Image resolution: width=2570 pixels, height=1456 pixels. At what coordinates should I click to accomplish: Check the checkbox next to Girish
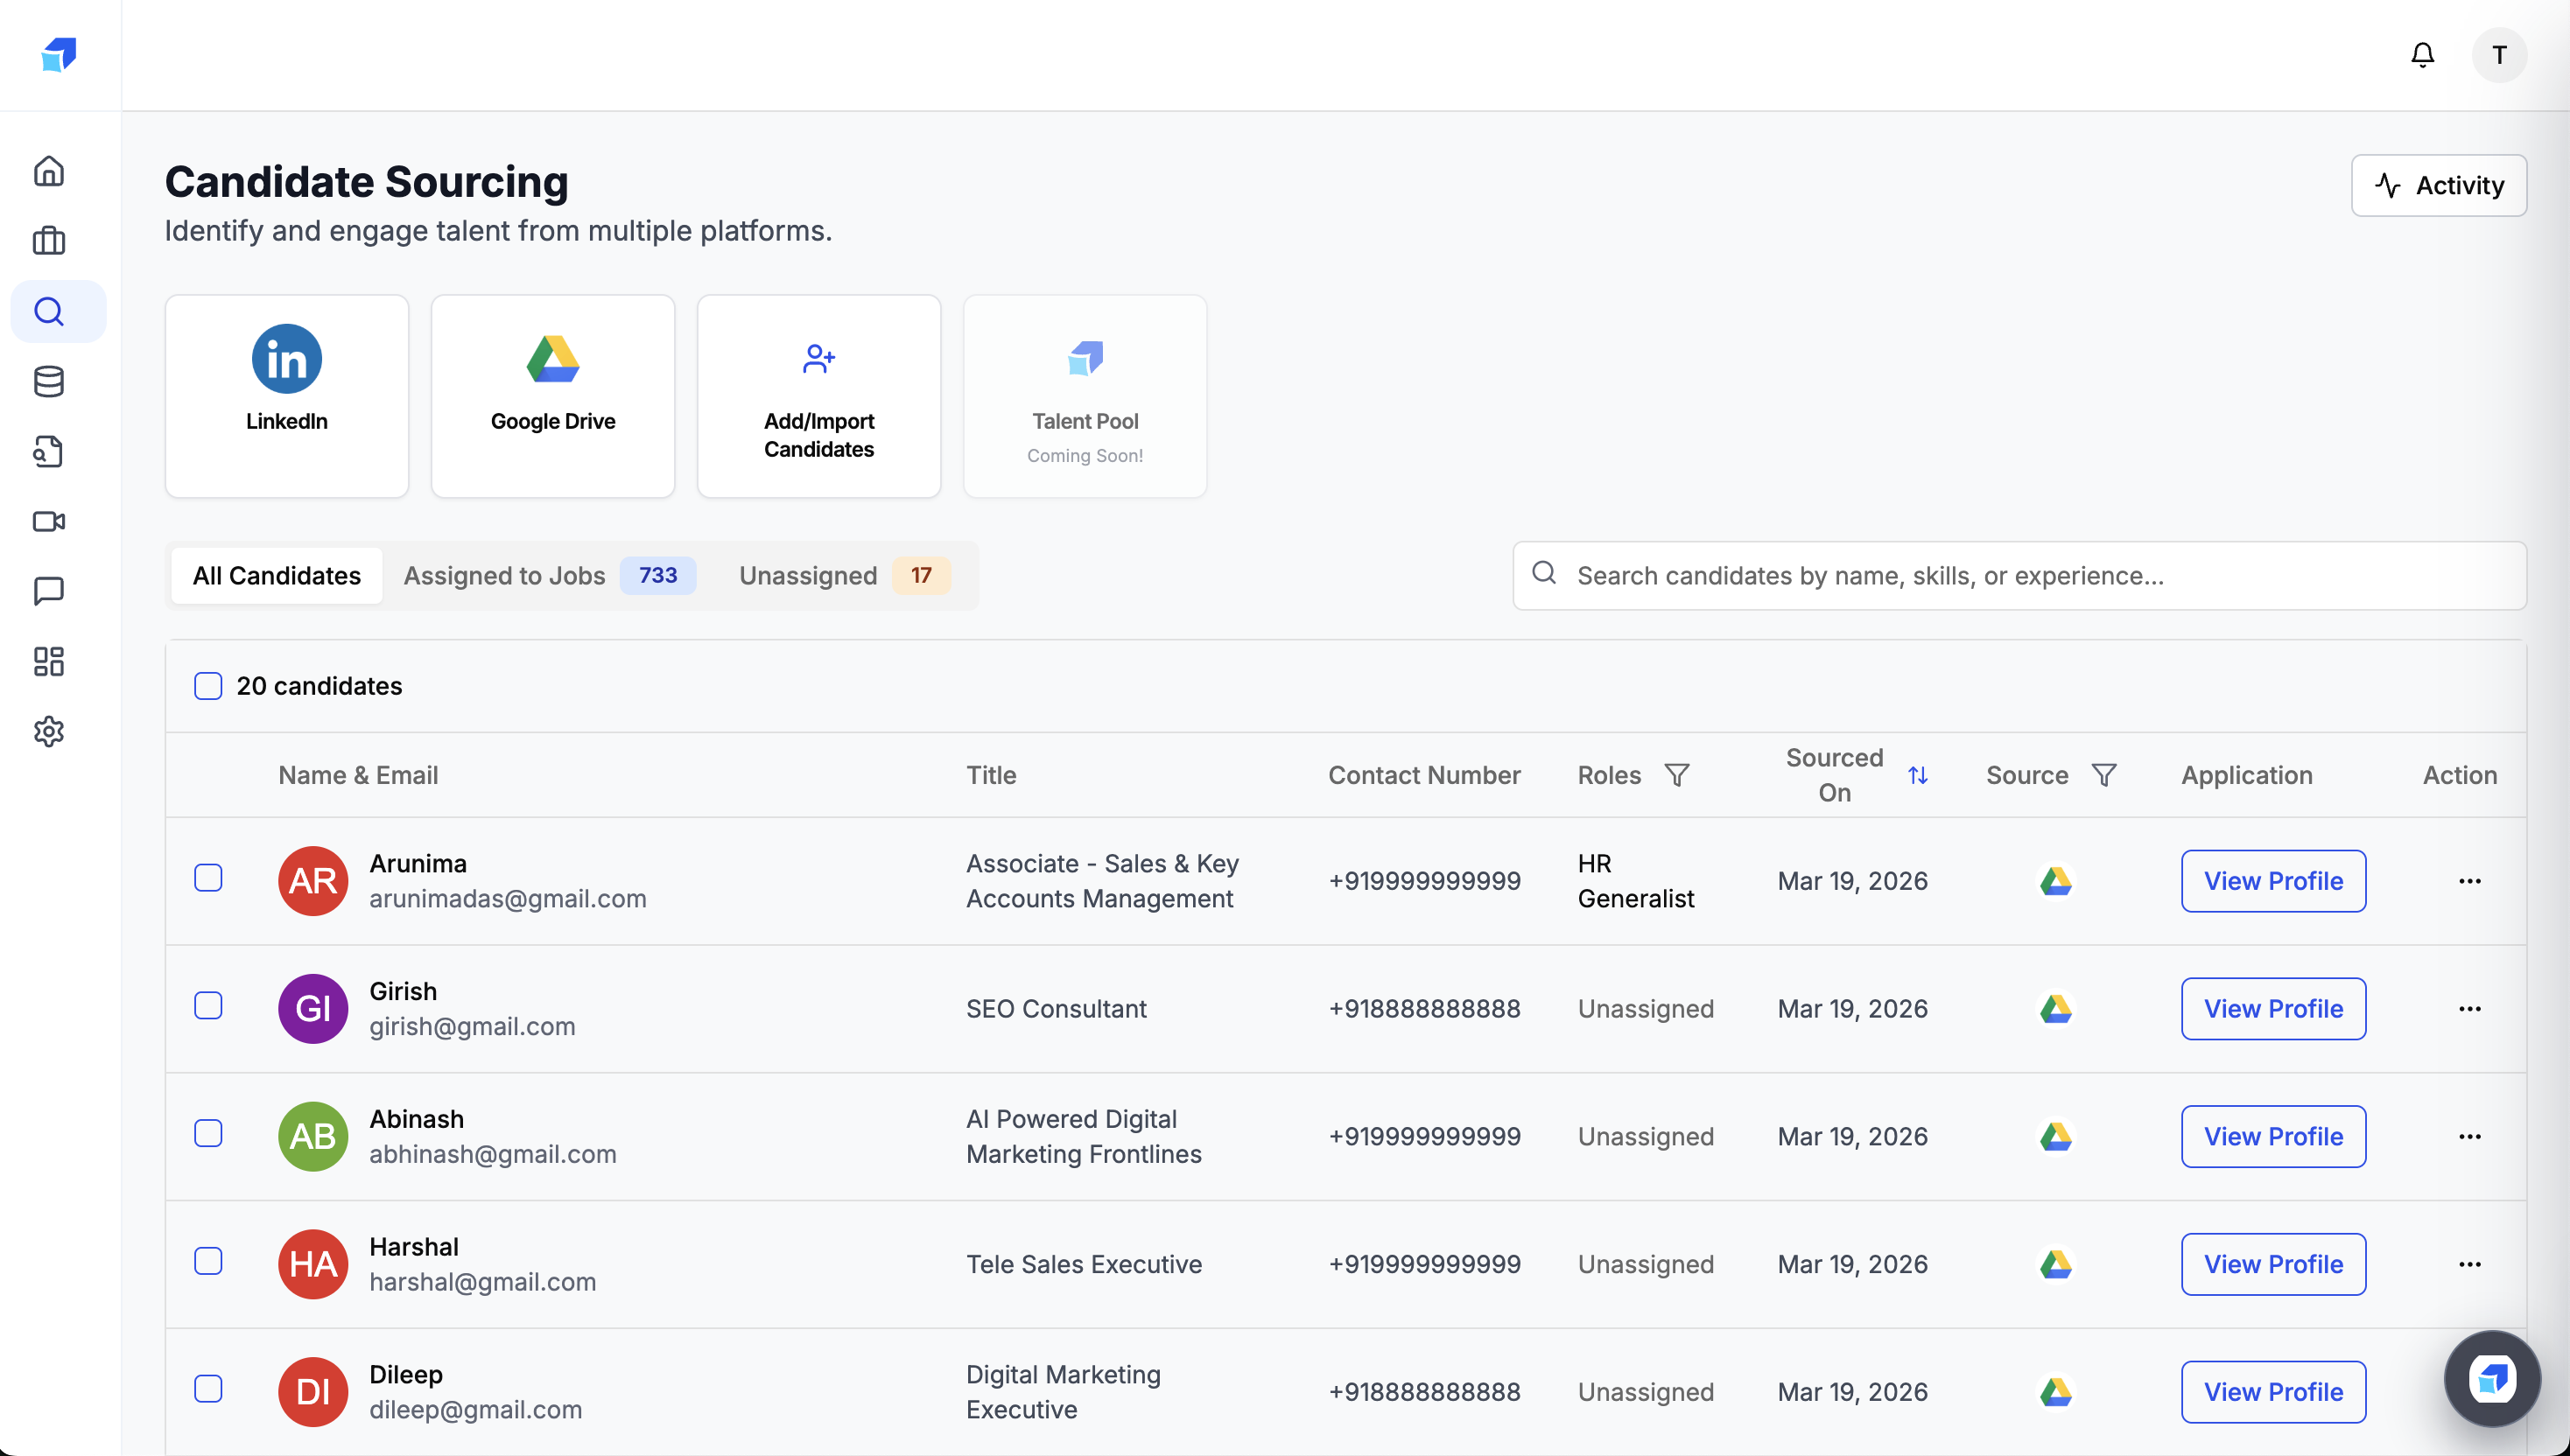click(208, 1007)
